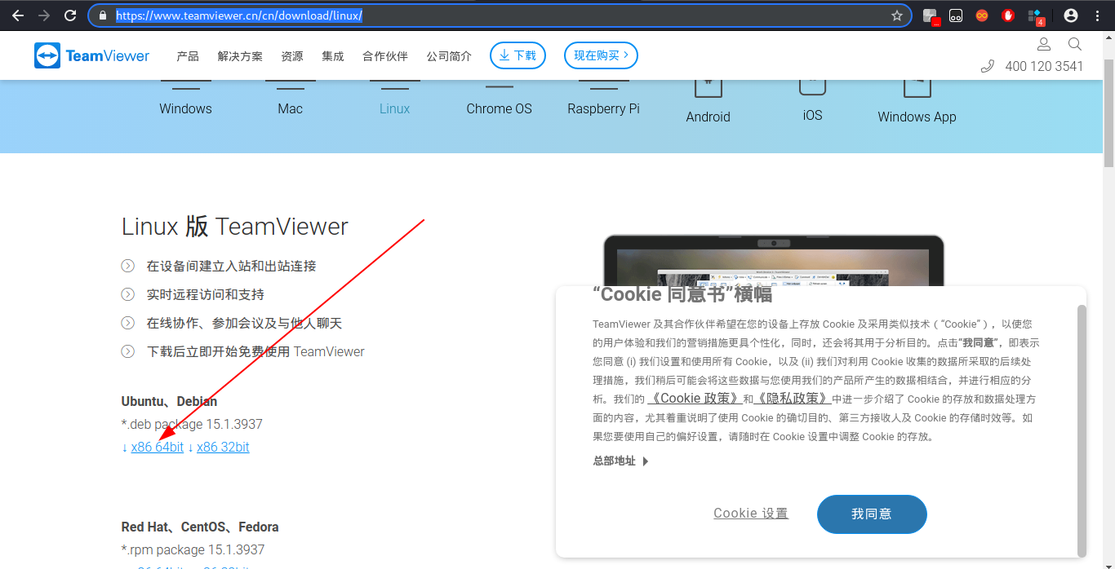This screenshot has height=569, width=1115.
Task: Reload the page with the refresh icon
Action: [70, 15]
